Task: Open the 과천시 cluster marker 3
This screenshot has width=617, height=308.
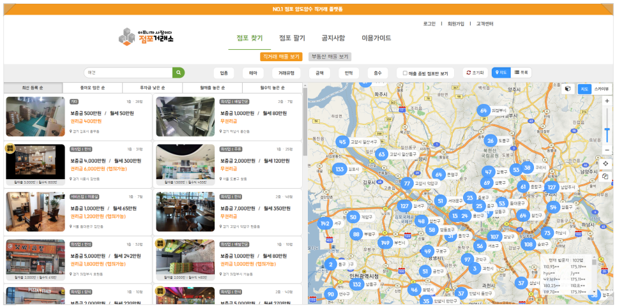Action: (x=475, y=268)
